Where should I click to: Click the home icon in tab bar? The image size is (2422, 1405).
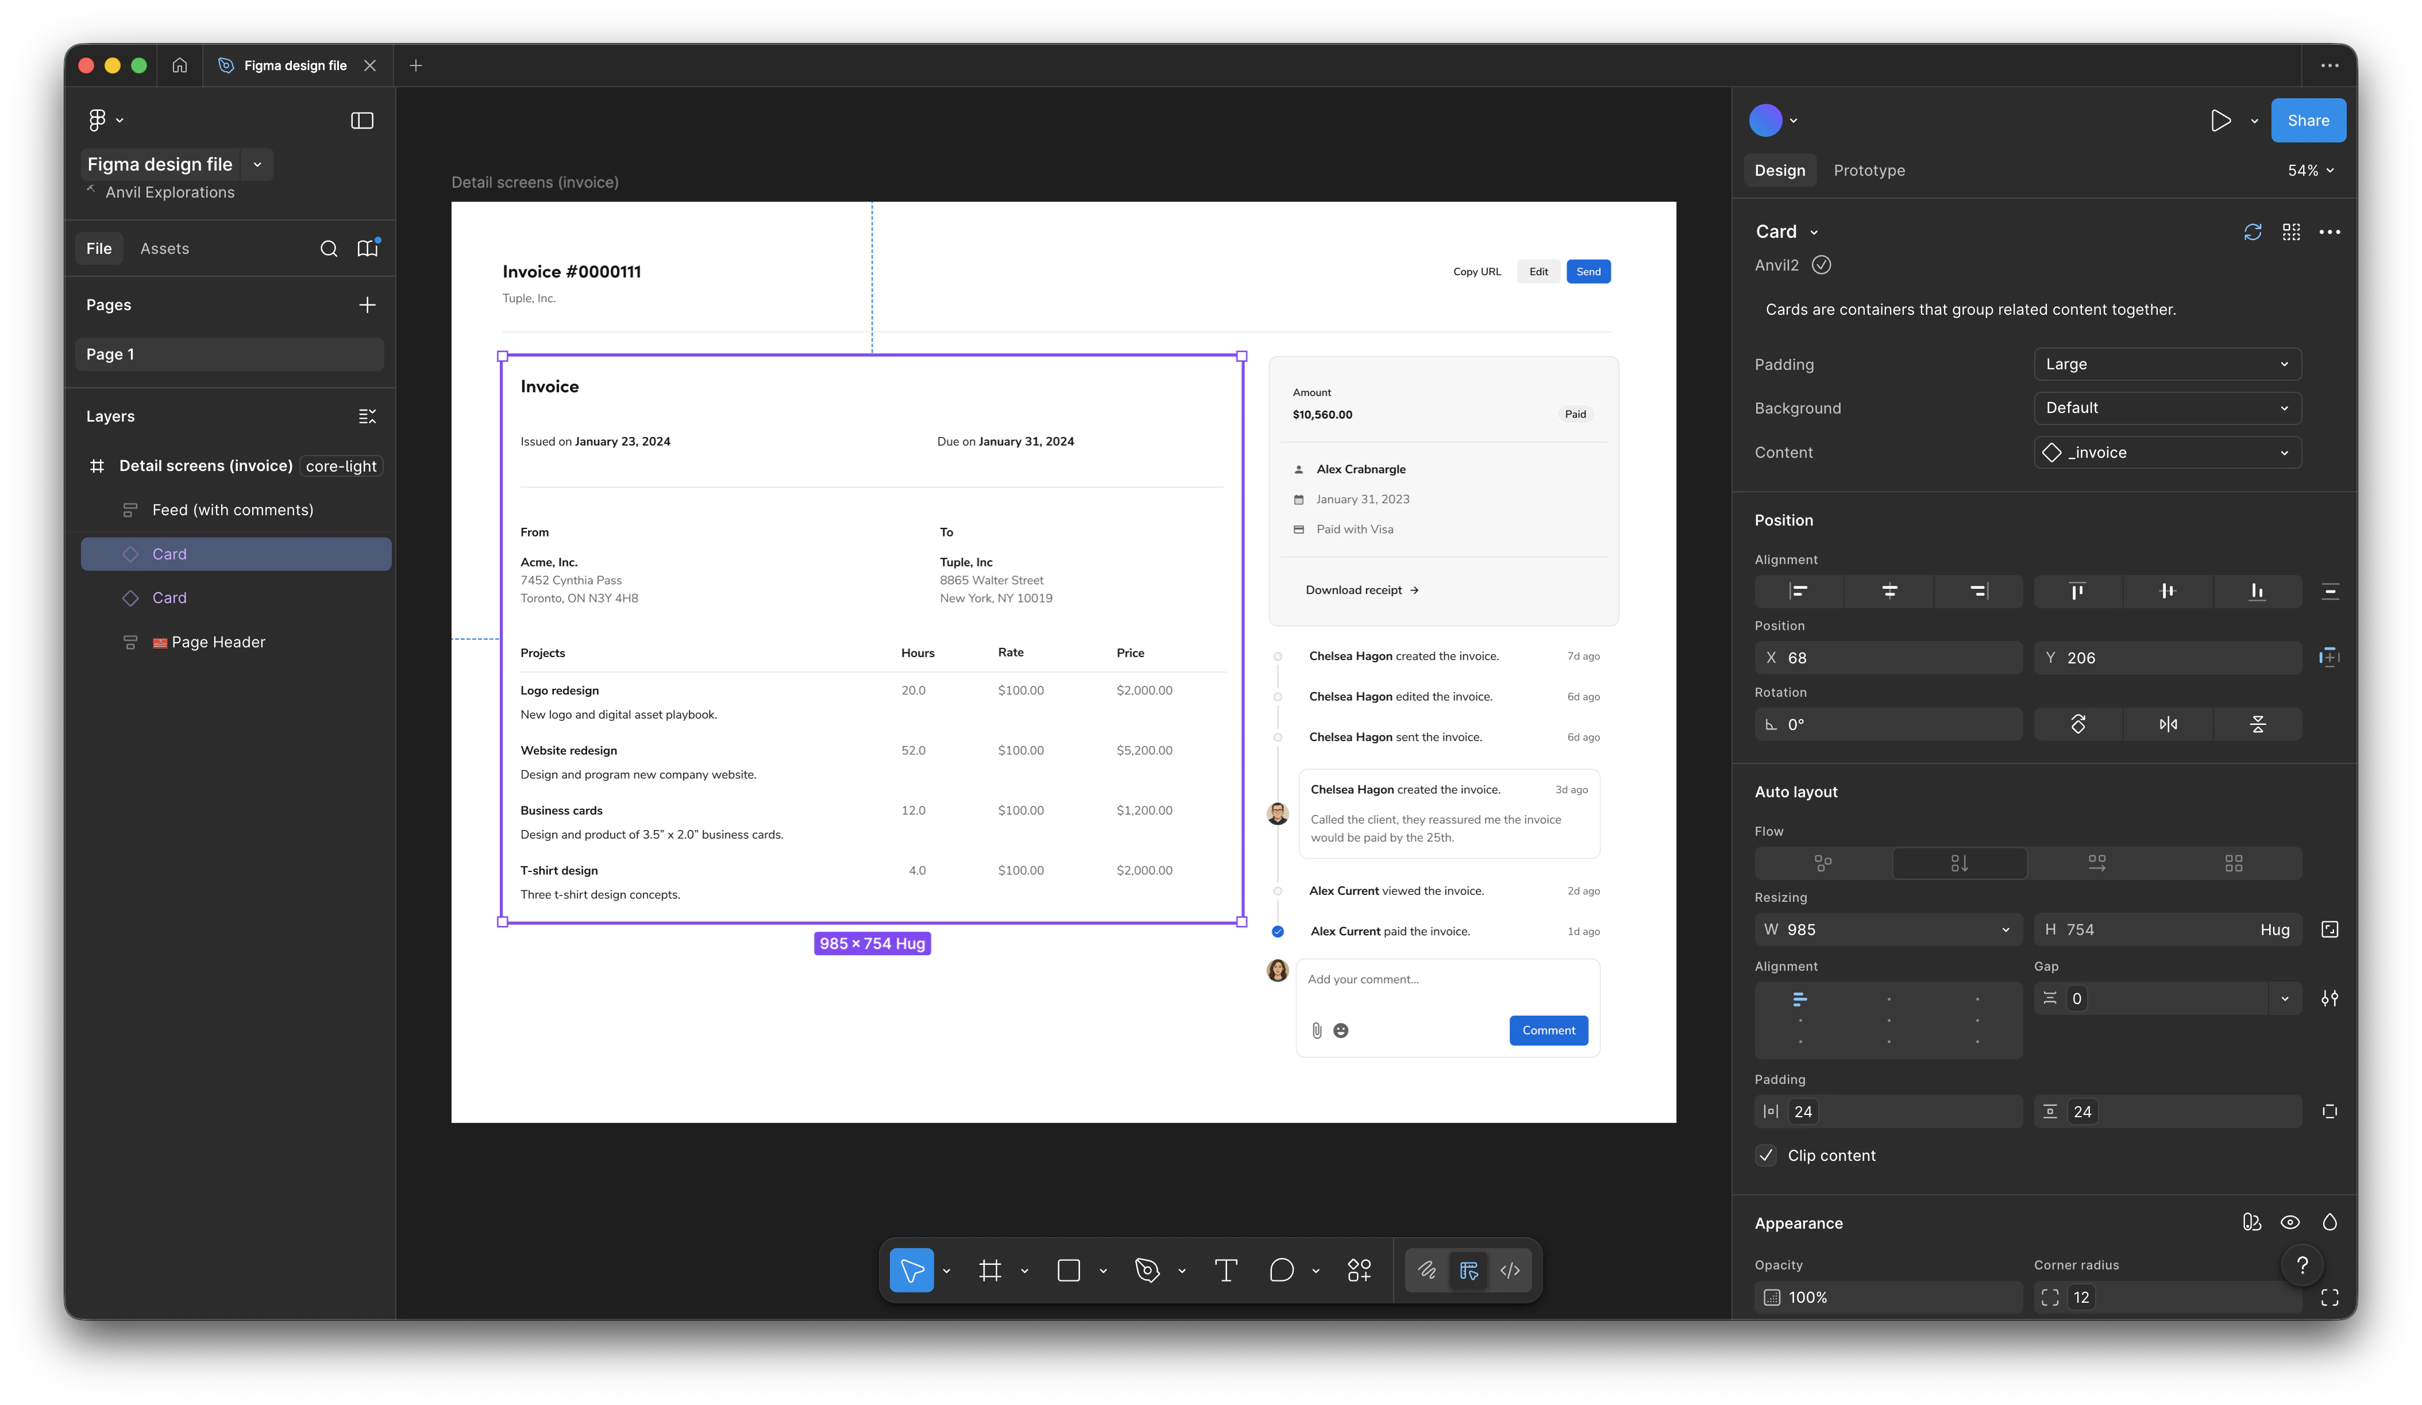[x=180, y=65]
